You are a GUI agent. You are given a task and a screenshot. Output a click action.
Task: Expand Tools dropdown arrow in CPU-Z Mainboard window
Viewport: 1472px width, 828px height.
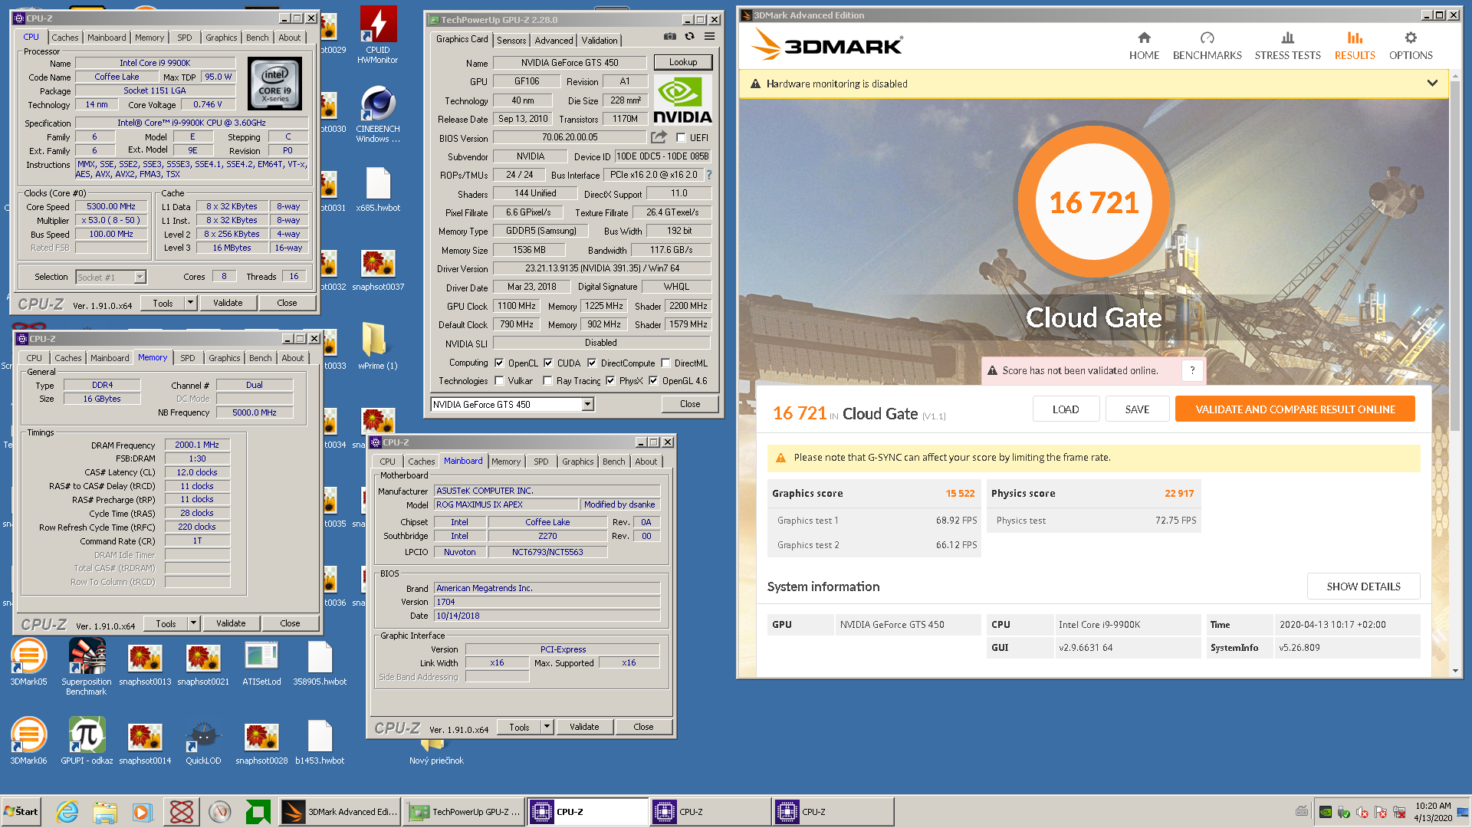(x=547, y=727)
